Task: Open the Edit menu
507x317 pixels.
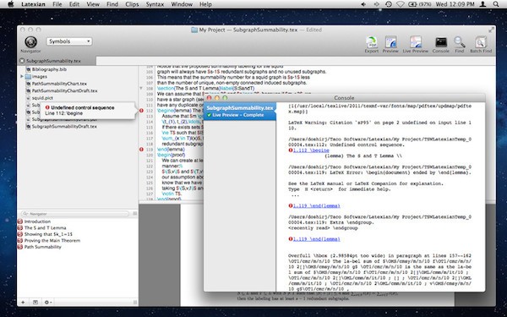Action: [x=74, y=4]
